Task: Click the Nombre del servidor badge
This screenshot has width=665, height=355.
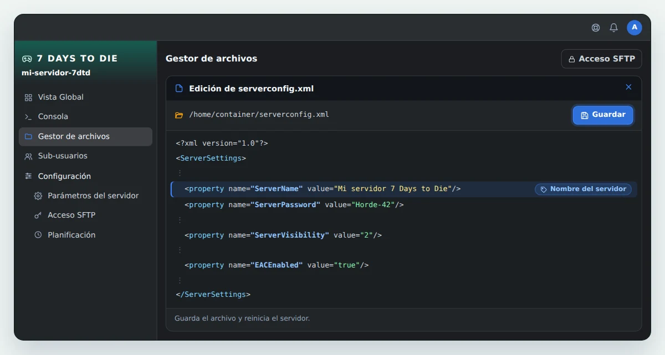Action: pyautogui.click(x=583, y=189)
